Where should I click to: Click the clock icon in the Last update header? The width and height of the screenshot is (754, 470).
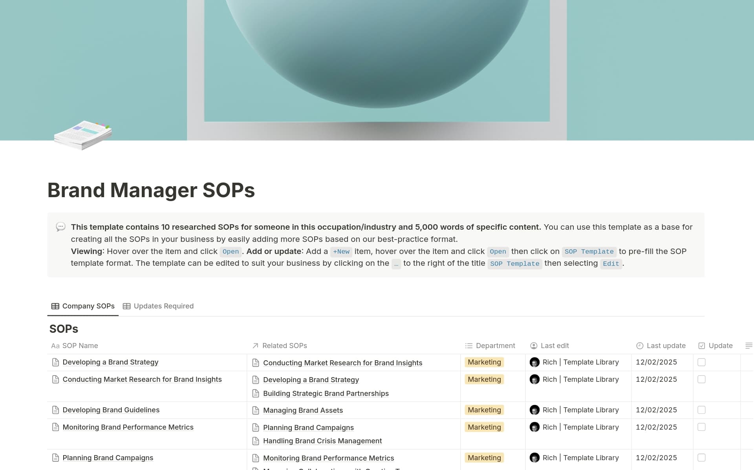(x=639, y=345)
